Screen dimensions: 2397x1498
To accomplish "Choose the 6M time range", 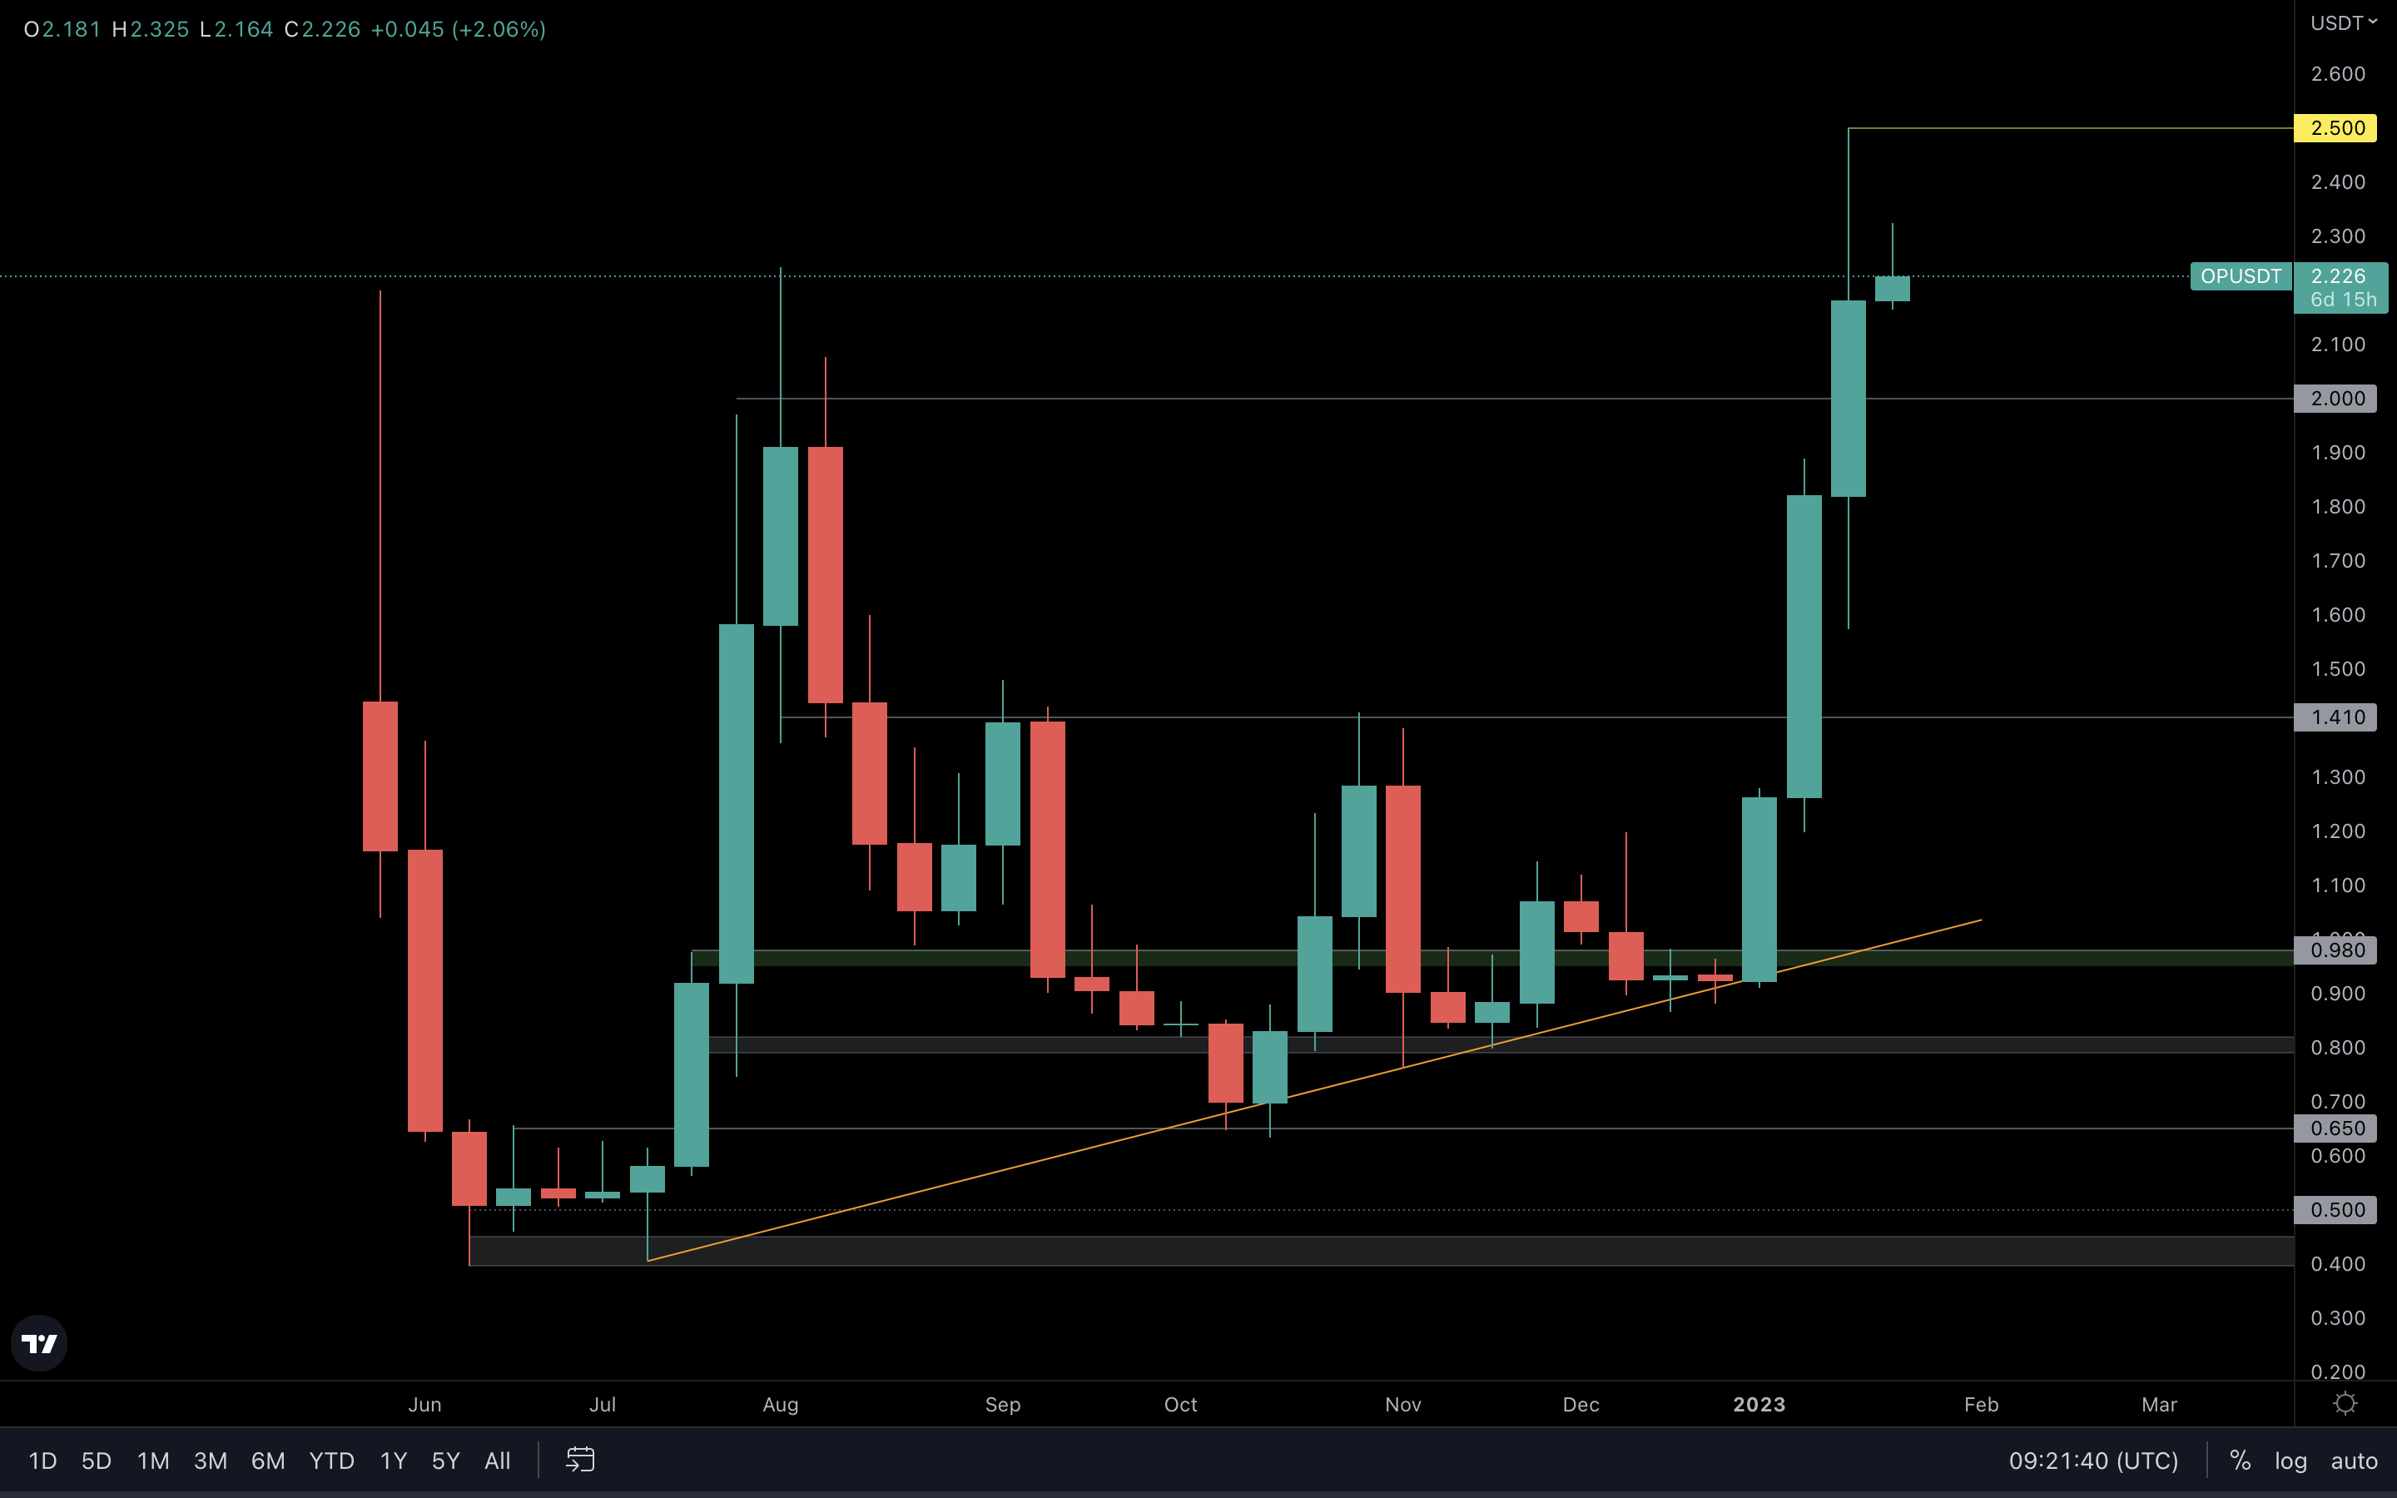I will pos(267,1461).
